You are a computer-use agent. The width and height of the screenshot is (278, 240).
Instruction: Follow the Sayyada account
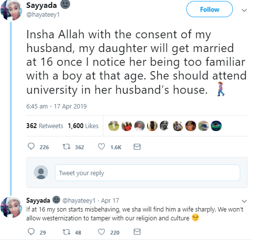[209, 9]
